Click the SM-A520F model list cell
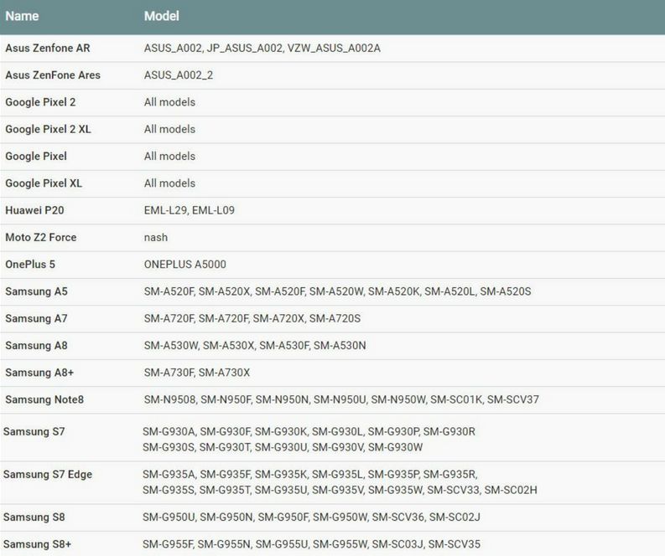The height and width of the screenshot is (556, 665). point(337,291)
